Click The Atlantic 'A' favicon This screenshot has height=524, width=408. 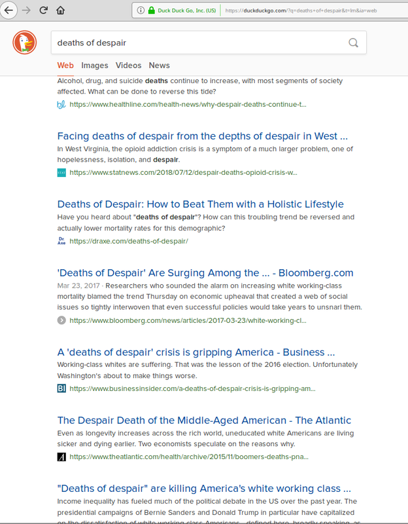point(61,457)
